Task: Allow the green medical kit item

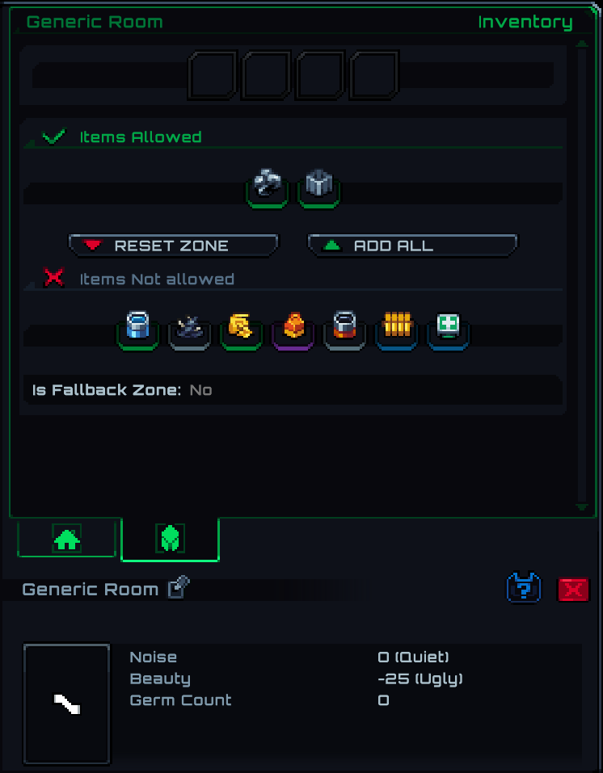Action: [x=448, y=330]
